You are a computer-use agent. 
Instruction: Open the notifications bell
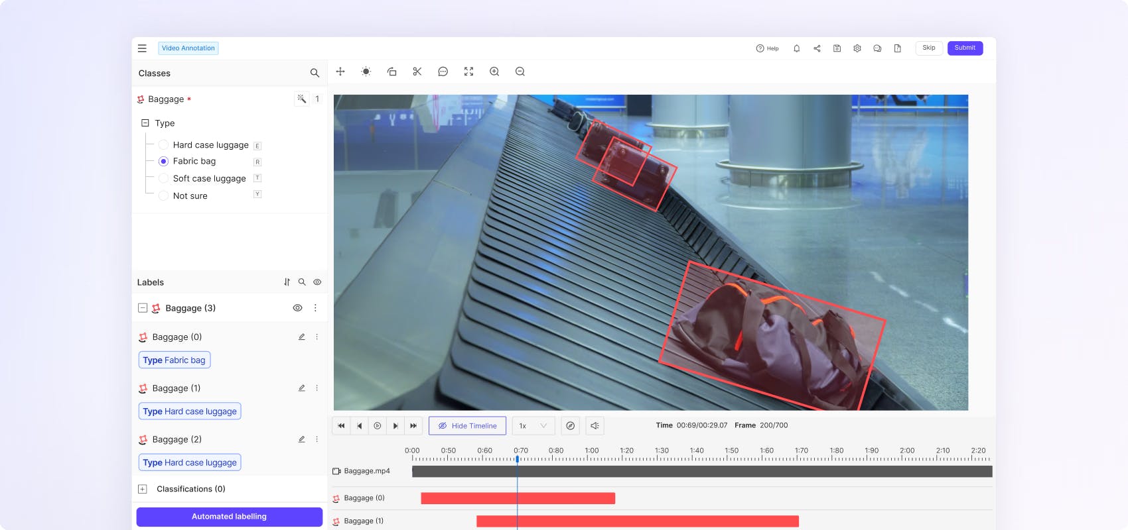coord(796,48)
